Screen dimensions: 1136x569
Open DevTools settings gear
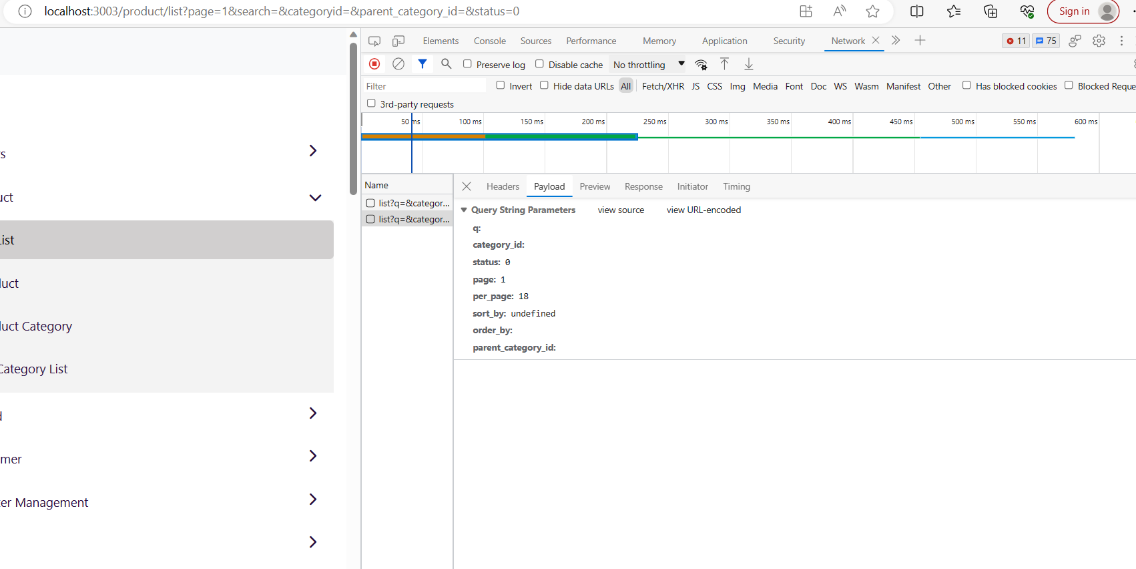click(1099, 41)
